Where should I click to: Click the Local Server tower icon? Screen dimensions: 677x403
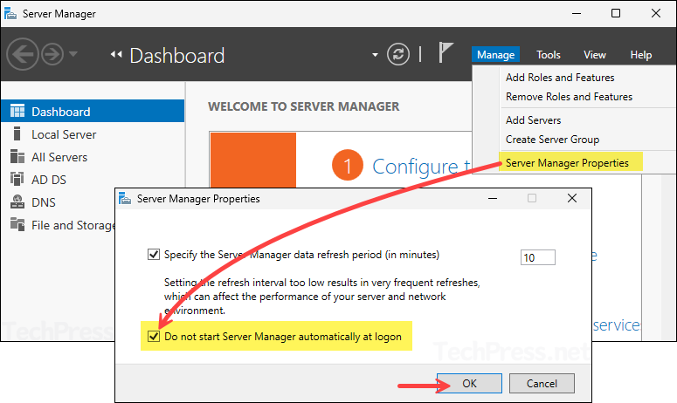(17, 133)
